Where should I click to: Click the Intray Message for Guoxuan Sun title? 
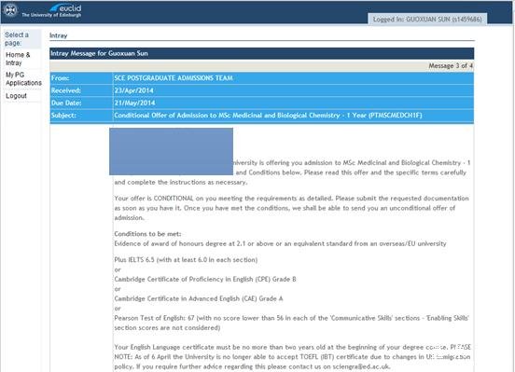tap(99, 53)
